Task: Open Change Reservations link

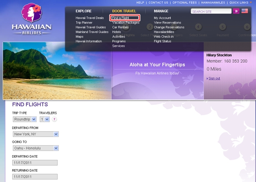Action: (x=169, y=27)
